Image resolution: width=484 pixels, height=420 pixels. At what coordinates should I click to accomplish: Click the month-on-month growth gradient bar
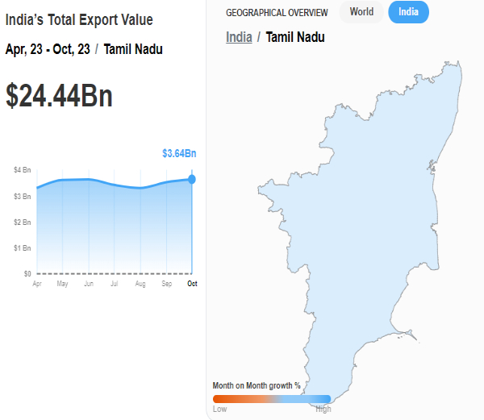point(272,398)
